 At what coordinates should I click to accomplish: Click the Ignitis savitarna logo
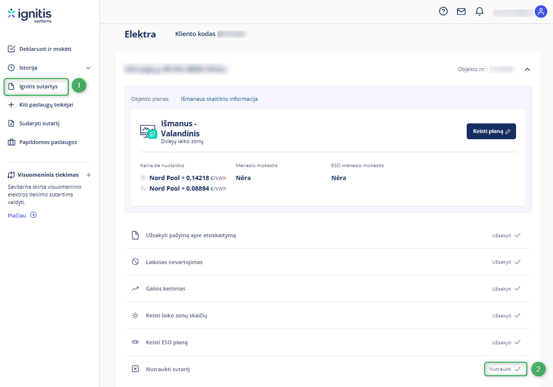pos(30,15)
